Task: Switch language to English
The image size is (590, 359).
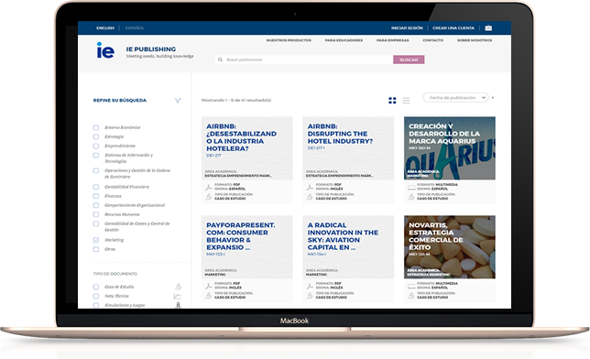Action: tap(105, 27)
